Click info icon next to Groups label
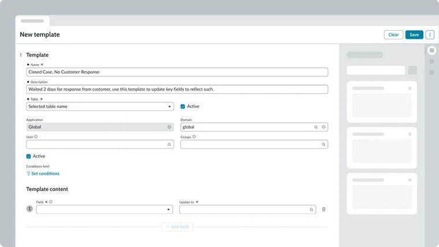This screenshot has height=247, width=439. [x=194, y=137]
